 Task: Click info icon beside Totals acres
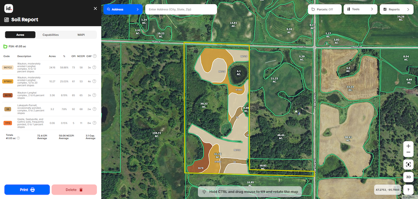click(18, 138)
